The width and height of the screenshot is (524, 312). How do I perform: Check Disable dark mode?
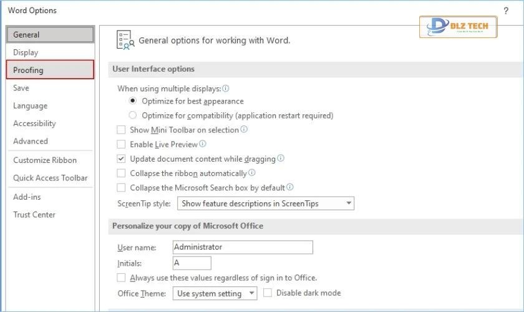268,293
